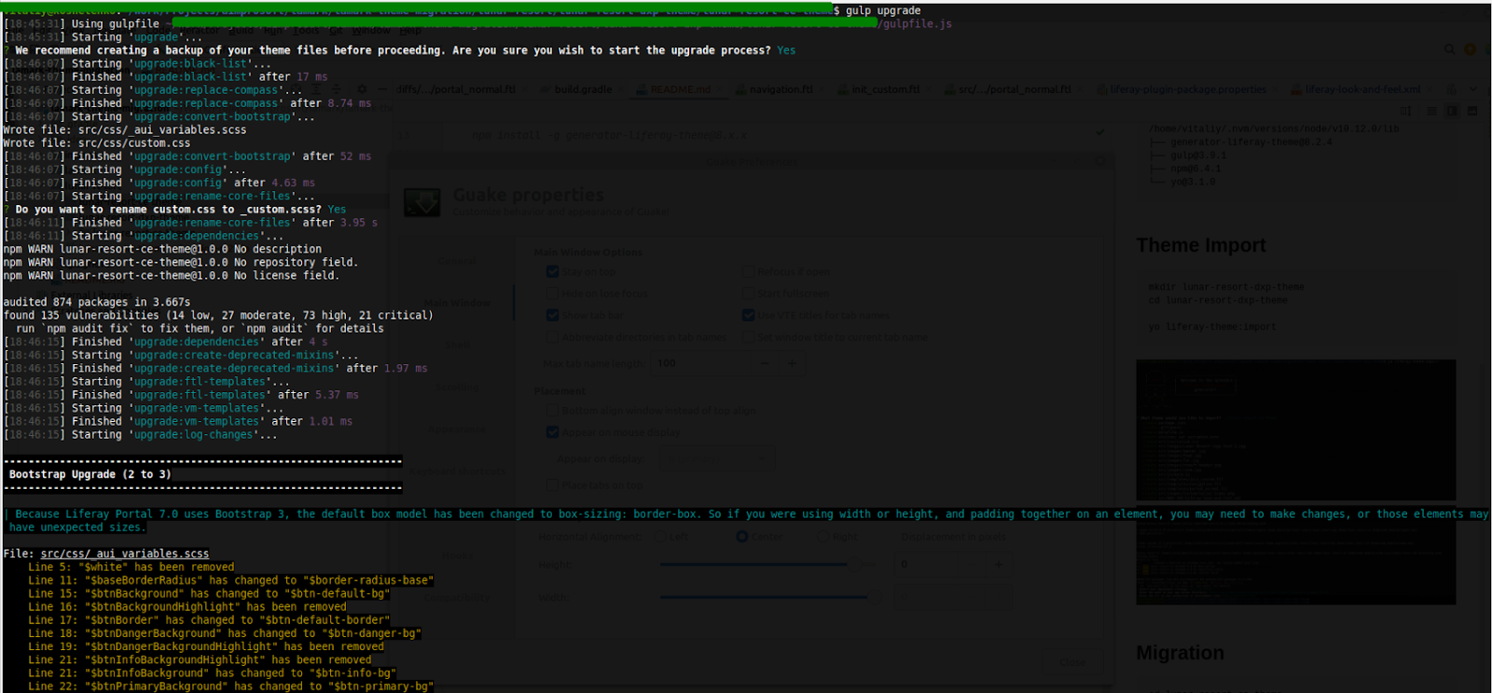Enable Hide on lose focus
This screenshot has width=1492, height=693.
[552, 293]
